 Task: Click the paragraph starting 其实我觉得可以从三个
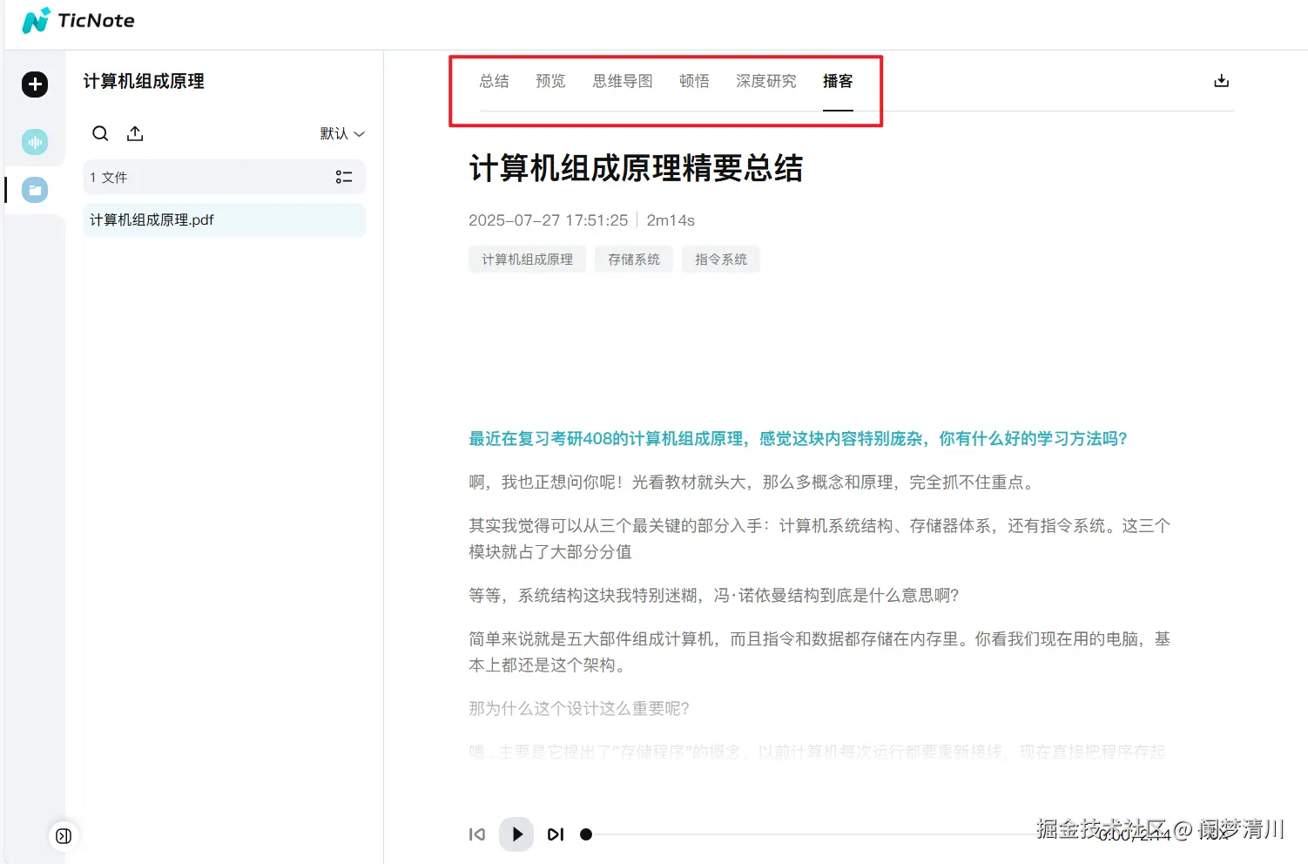click(x=819, y=539)
